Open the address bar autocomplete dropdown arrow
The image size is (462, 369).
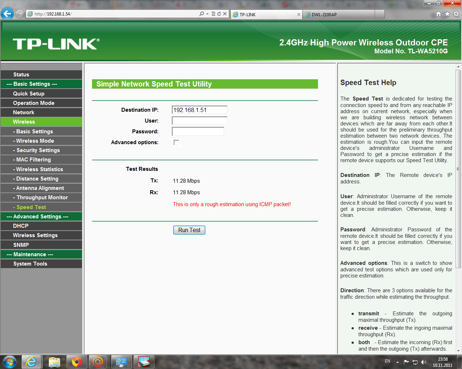[x=207, y=14]
